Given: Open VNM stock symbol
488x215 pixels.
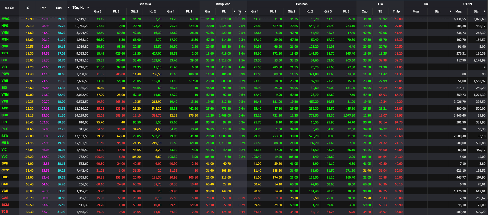Looking at the screenshot, I should [5, 95].
